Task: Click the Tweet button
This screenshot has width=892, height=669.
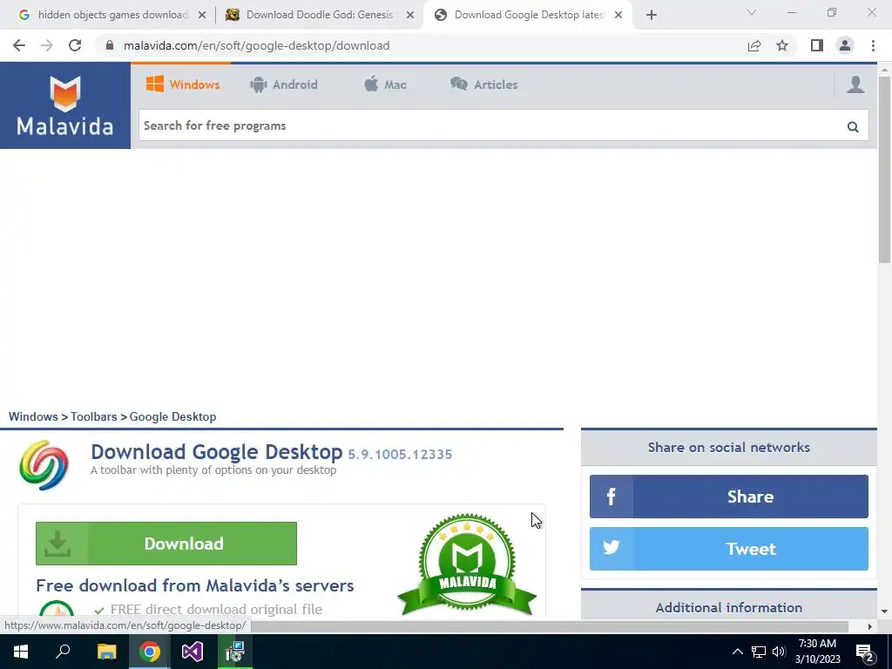Action: coord(729,549)
